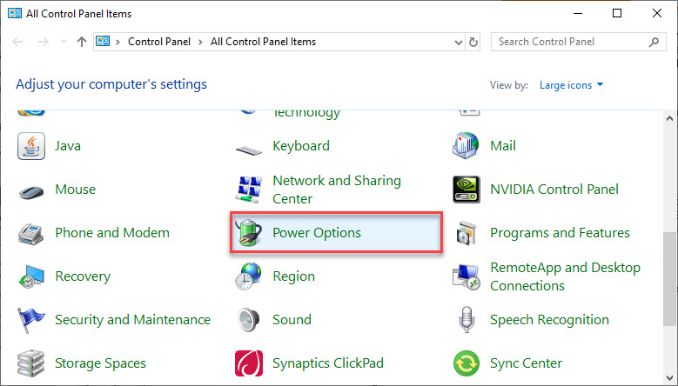Image resolution: width=678 pixels, height=386 pixels.
Task: Open the Mouse settings icon
Action: tap(31, 190)
